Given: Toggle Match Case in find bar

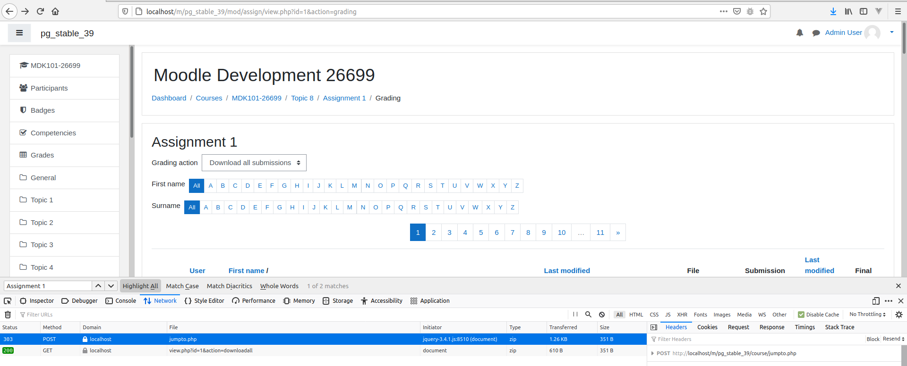Looking at the screenshot, I should [x=182, y=286].
